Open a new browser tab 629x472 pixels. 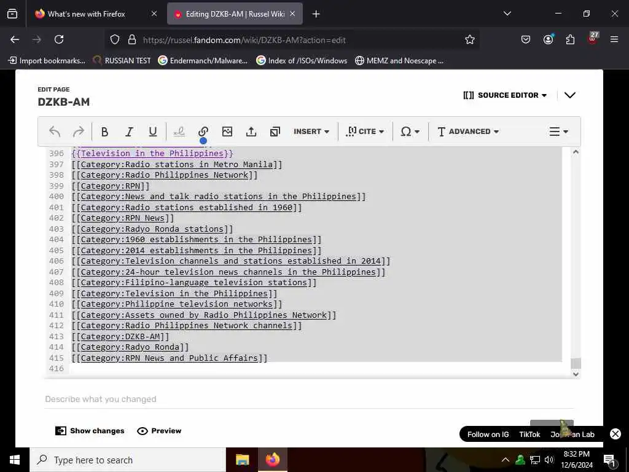316,14
